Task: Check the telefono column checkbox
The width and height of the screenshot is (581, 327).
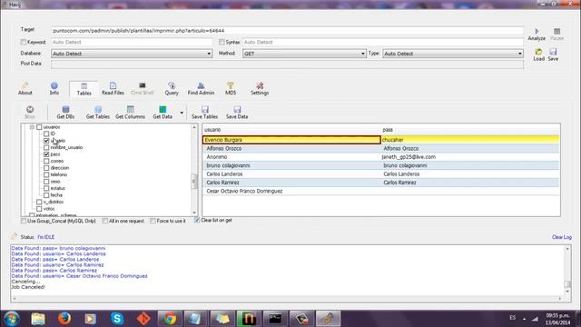Action: click(46, 174)
